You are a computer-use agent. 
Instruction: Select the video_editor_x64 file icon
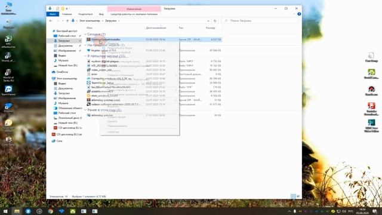coord(89,70)
